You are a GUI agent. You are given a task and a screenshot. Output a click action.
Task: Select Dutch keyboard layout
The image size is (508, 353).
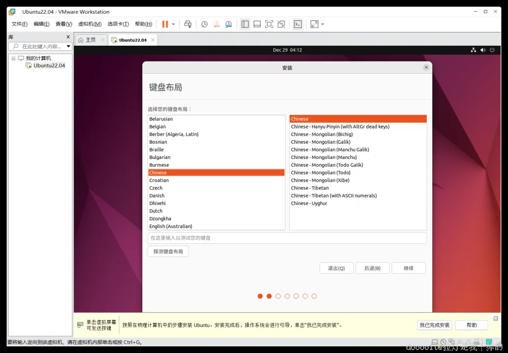216,211
